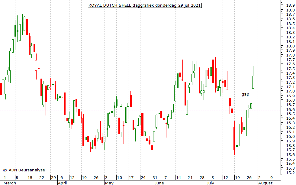Click date label 19 in July
Screen dimensions: 296x185
tap(237, 178)
